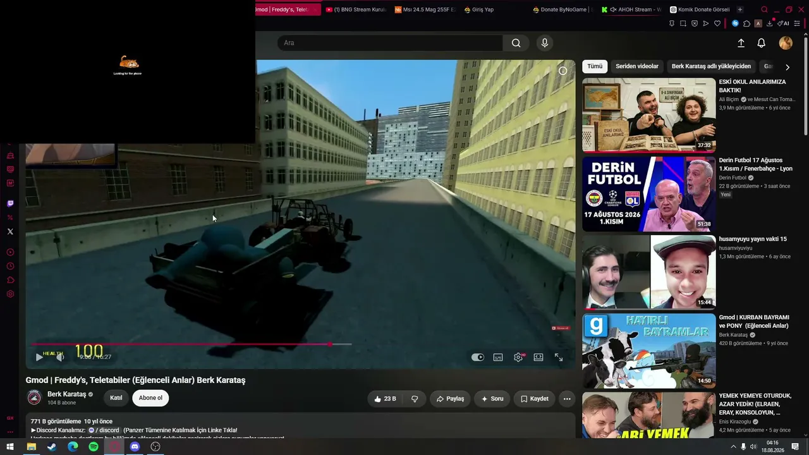
Task: Open 'ESKİ OKUL ANILARIMIZA BAKTIK!' thumbnail
Action: (648, 115)
